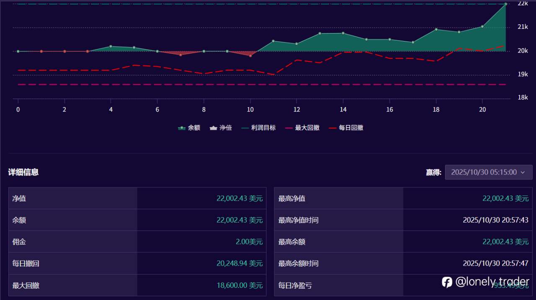Click the commission value 2.00美元
Image resolution: width=536 pixels, height=300 pixels.
pyautogui.click(x=249, y=242)
